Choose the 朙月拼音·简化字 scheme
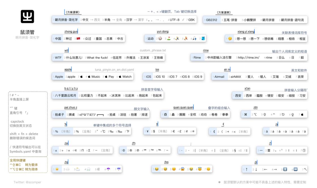This screenshot has width=317, height=188. pos(66,20)
